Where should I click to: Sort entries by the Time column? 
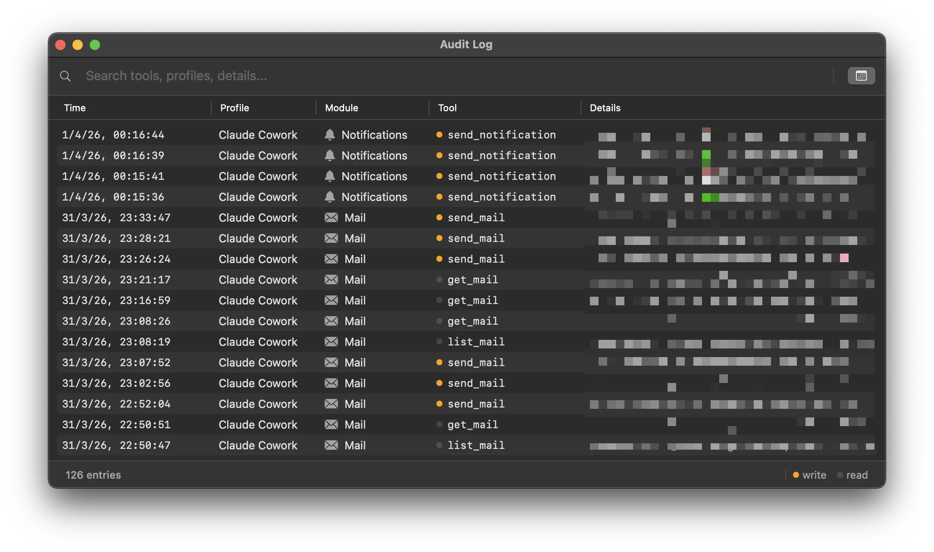pyautogui.click(x=74, y=108)
